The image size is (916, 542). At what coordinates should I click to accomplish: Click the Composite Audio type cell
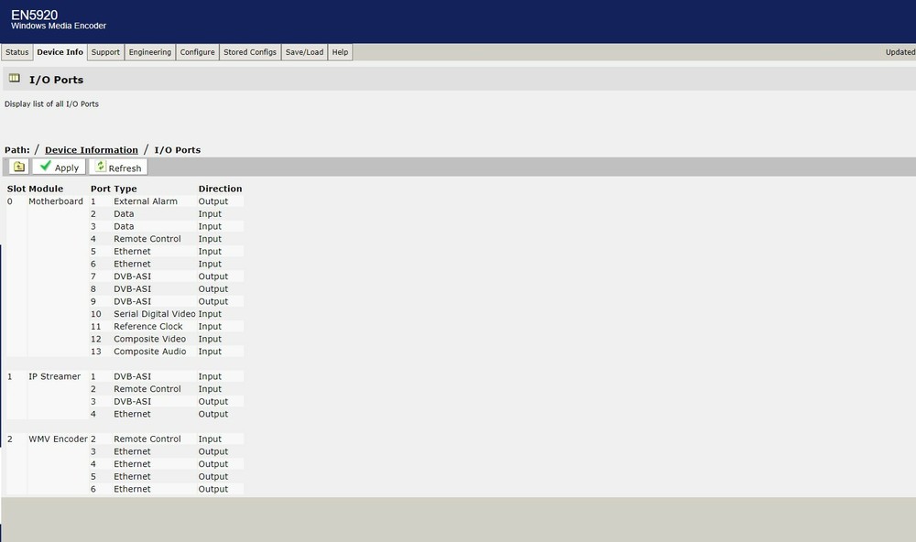[150, 352]
